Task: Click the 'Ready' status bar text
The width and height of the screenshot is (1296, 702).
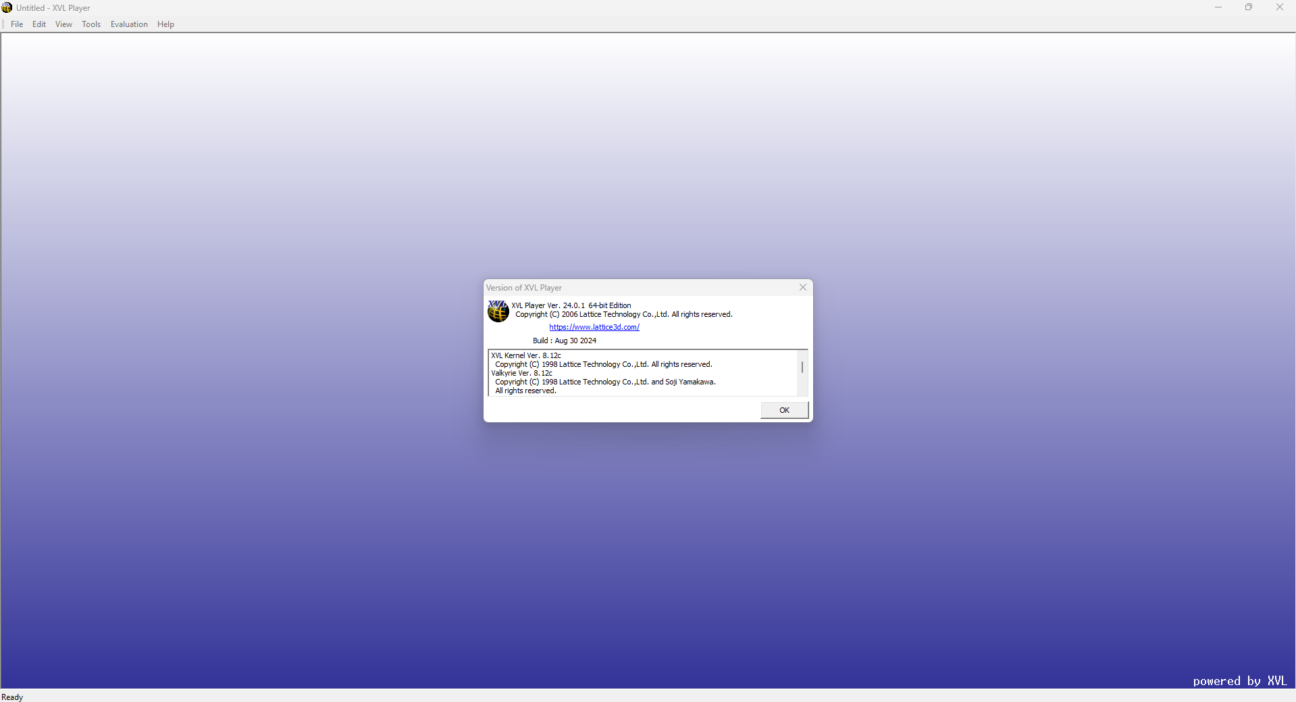Action: coord(12,697)
